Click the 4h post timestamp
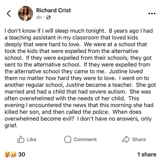This screenshot has height=160, width=161. pos(39,17)
